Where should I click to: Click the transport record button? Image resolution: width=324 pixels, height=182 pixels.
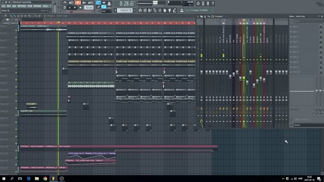point(81,8)
